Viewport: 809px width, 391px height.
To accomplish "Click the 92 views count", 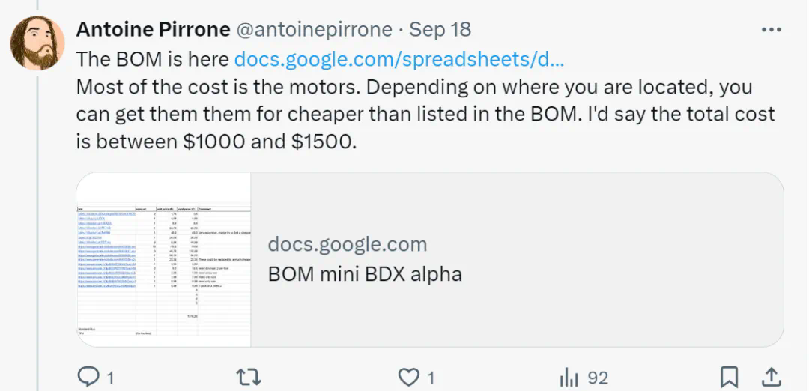I will coord(597,377).
